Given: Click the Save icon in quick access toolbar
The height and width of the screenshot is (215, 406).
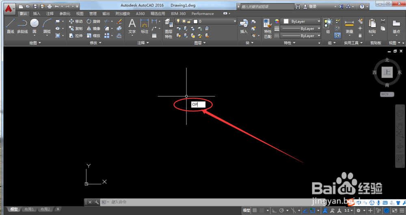Looking at the screenshot, I should pos(35,6).
